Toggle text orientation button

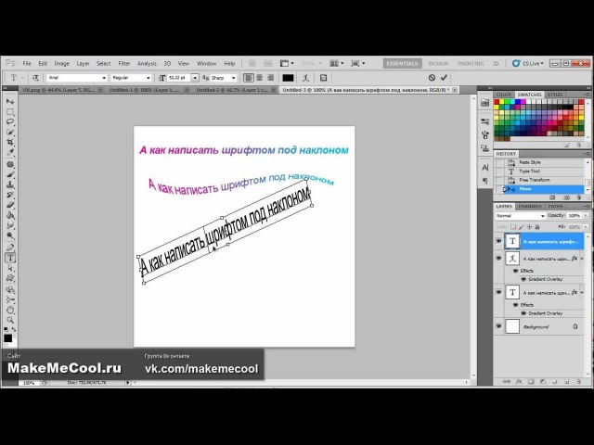35,78
